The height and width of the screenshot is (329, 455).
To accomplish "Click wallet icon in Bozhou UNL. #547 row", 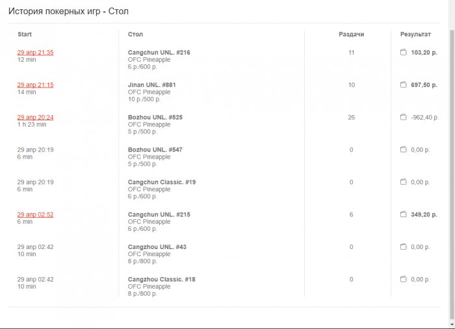I will 404,150.
